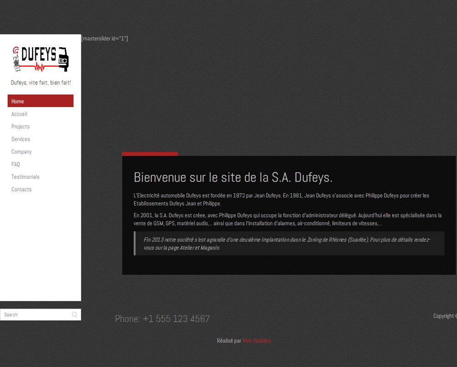457x367 pixels.
Task: Click the Copyright text in the footer
Action: coord(444,316)
